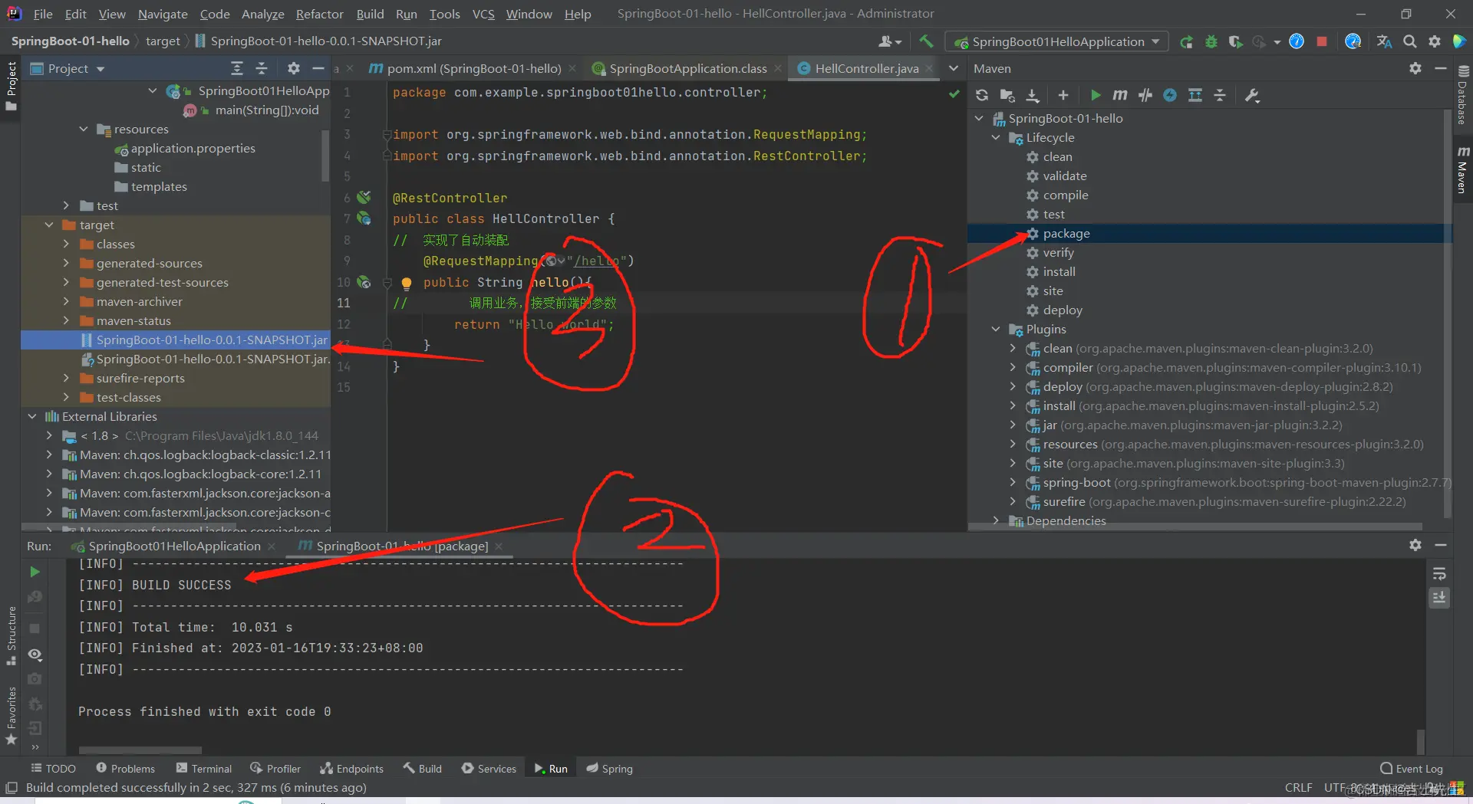Show the hidden editor tabs dropdown arrow

tap(954, 68)
